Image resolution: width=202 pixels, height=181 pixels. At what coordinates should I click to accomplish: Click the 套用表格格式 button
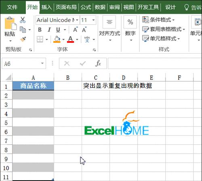pyautogui.click(x=164, y=29)
